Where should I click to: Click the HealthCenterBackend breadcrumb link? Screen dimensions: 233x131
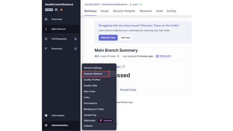[114, 4]
